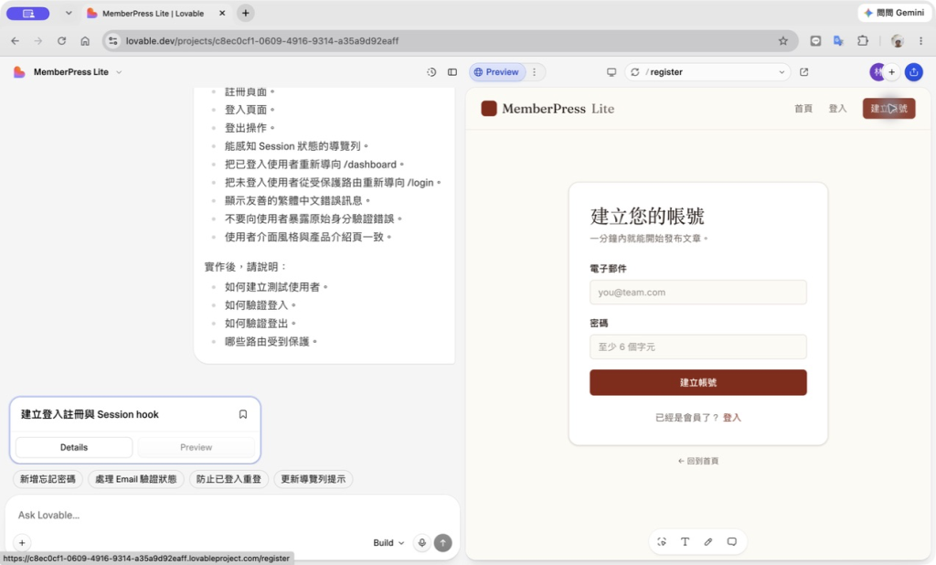Click the Lovable heart logo
The image size is (936, 565).
coord(19,72)
